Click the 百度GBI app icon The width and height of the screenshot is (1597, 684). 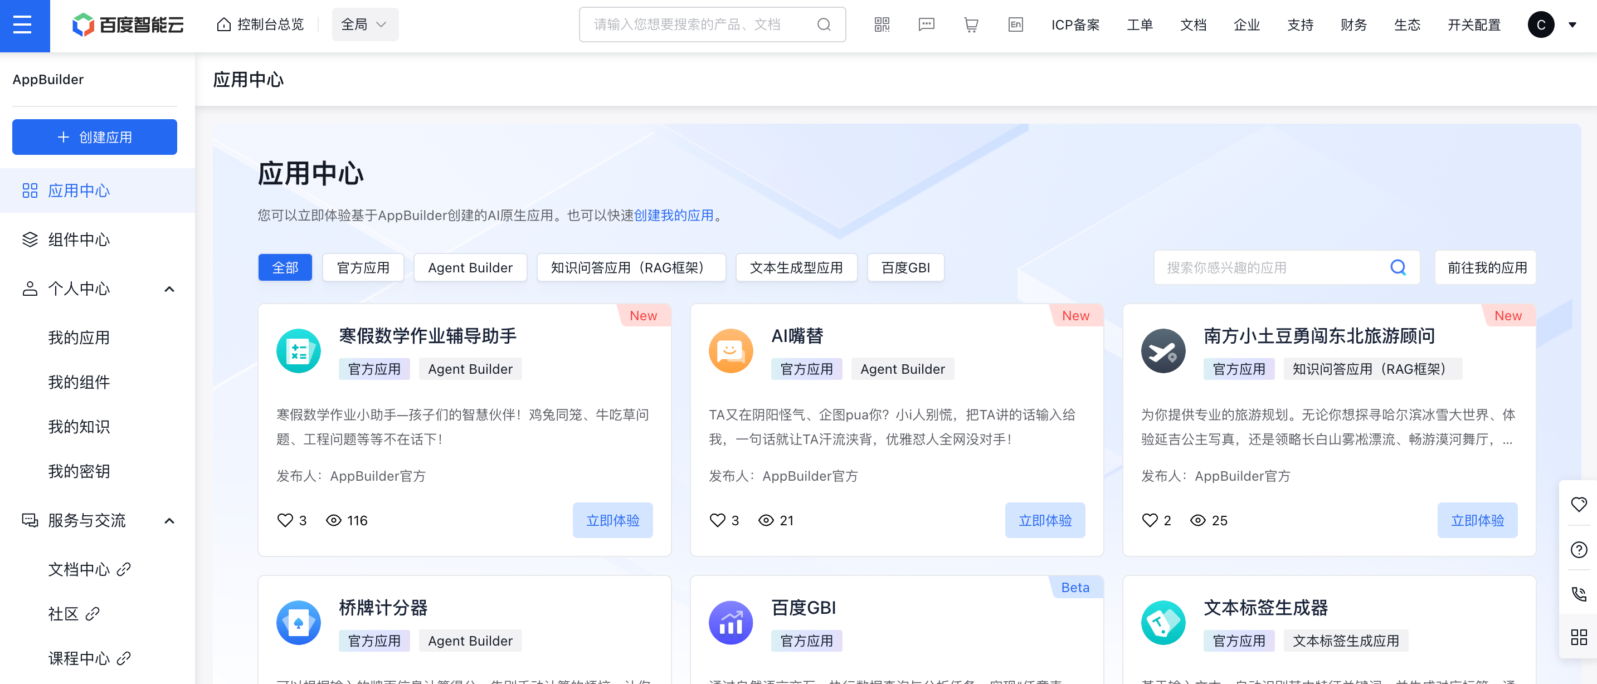(x=731, y=623)
